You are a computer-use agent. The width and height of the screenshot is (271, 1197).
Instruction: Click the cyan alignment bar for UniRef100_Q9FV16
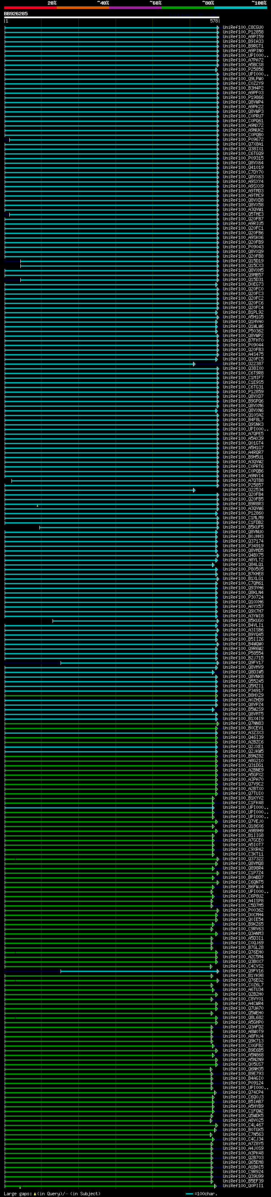click(140, 971)
